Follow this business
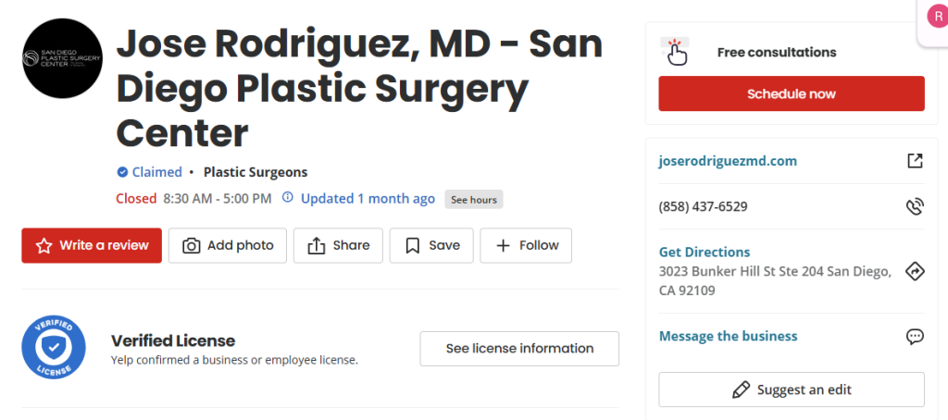 [526, 245]
